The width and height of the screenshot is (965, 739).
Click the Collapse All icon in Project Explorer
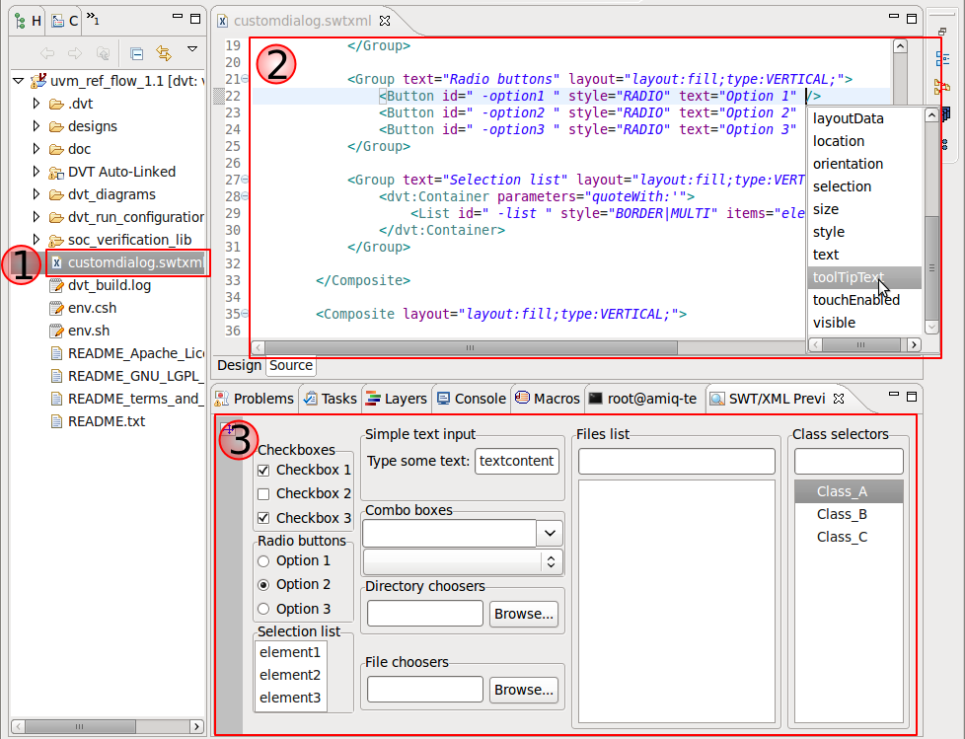135,52
